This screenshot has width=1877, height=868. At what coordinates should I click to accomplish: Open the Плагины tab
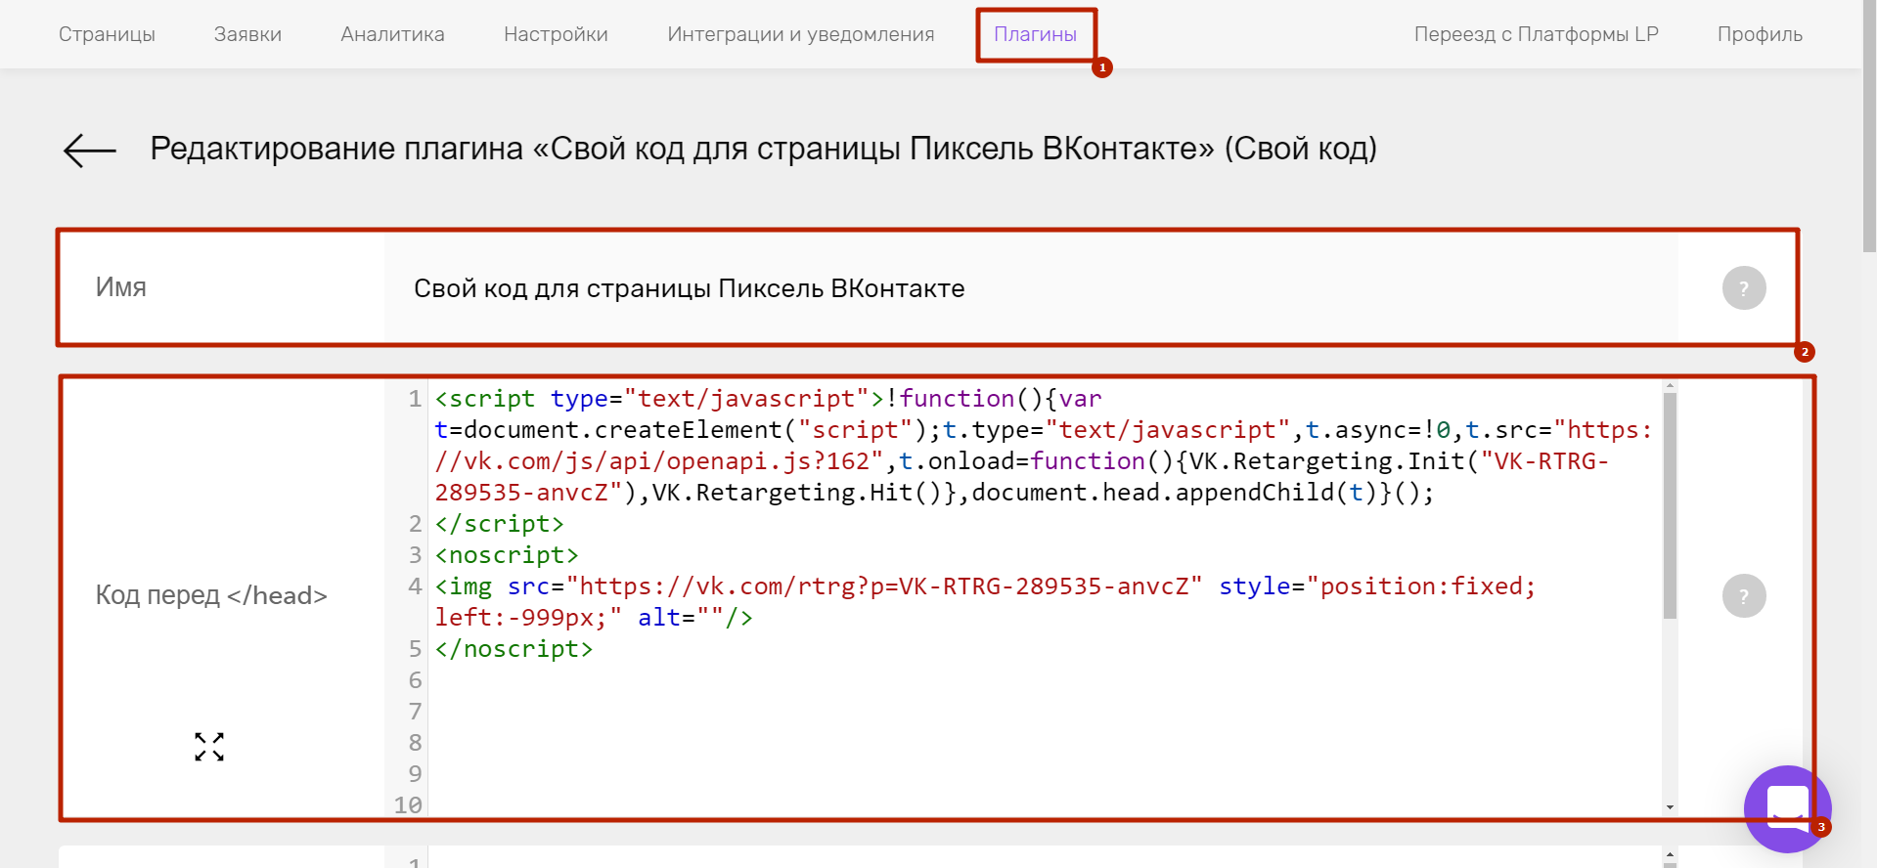pyautogui.click(x=1035, y=34)
